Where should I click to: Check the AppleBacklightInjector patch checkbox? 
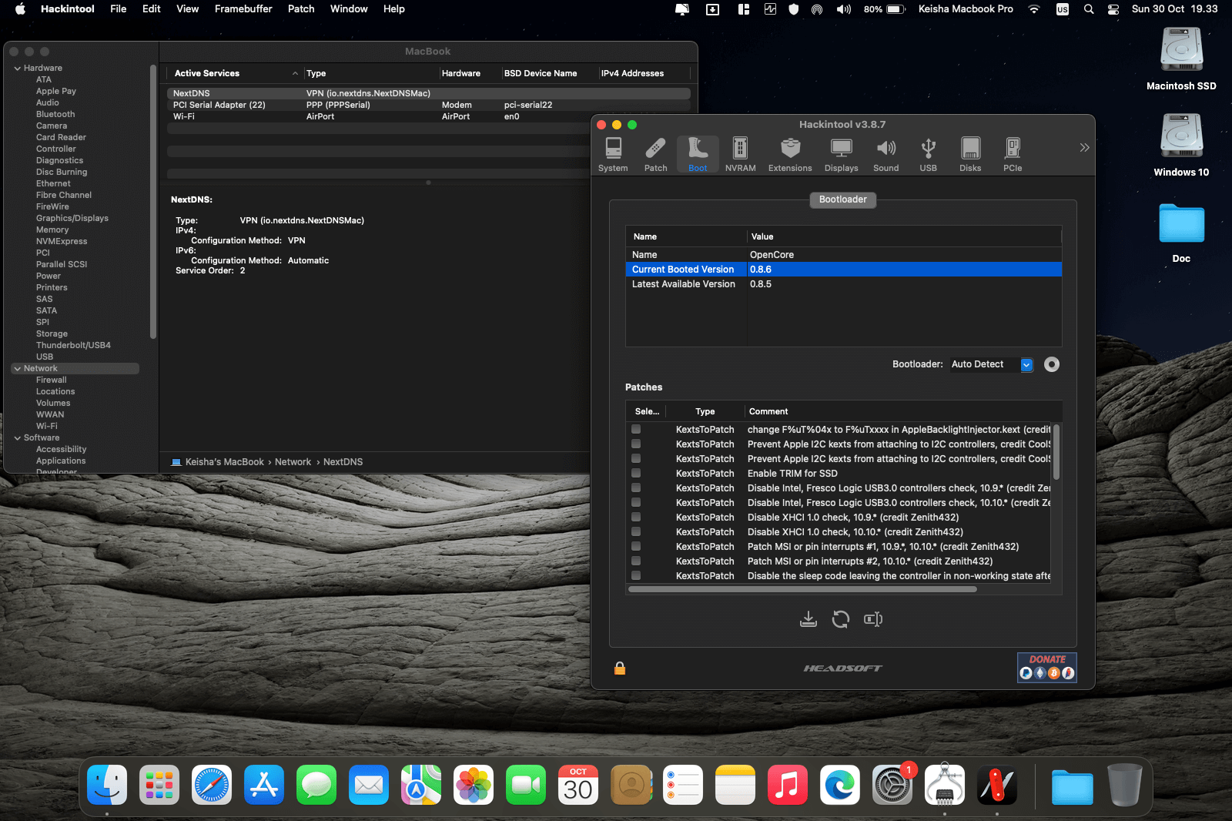coord(636,430)
